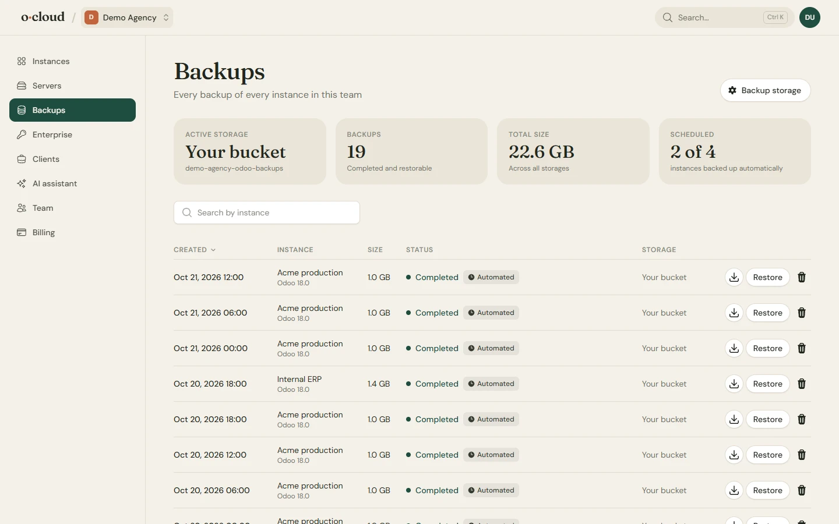The image size is (839, 524).
Task: Delete the Internal ERP backup
Action: [x=802, y=384]
